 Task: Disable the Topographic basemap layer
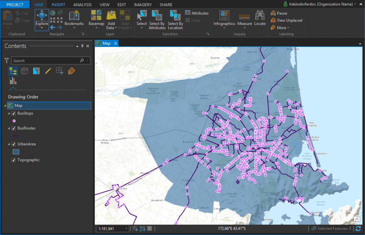coord(14,160)
